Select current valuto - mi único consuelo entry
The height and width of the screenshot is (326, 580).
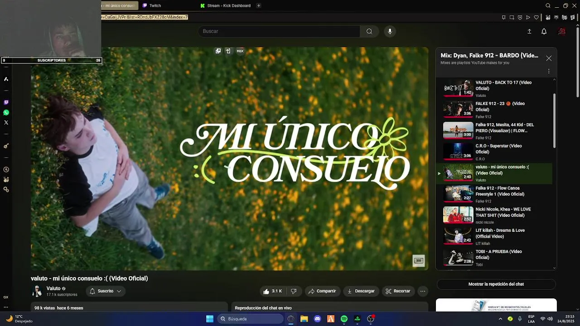494,173
